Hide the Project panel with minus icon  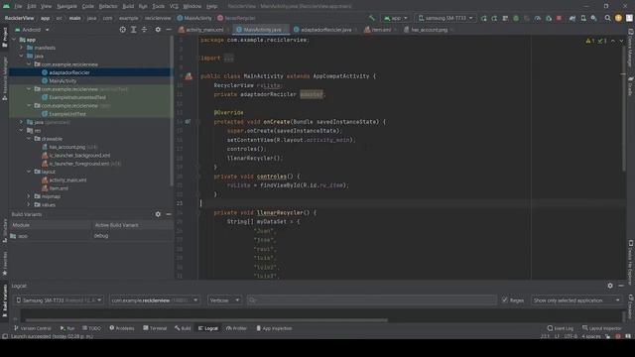coord(169,30)
